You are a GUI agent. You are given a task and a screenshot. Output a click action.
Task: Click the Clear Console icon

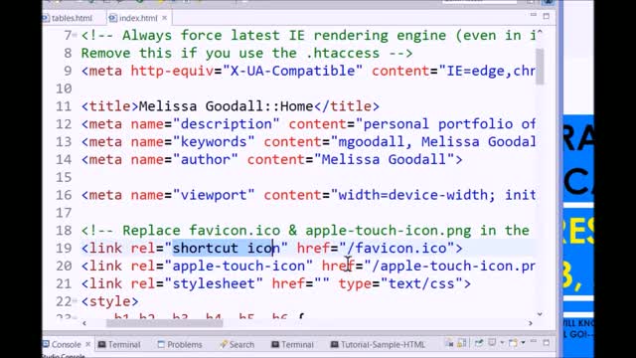pos(449,343)
